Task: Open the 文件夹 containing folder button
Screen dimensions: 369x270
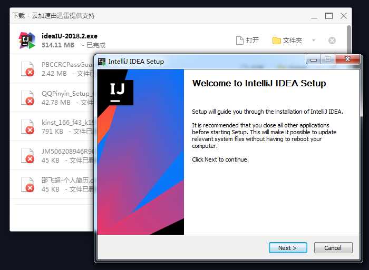Action: click(287, 41)
